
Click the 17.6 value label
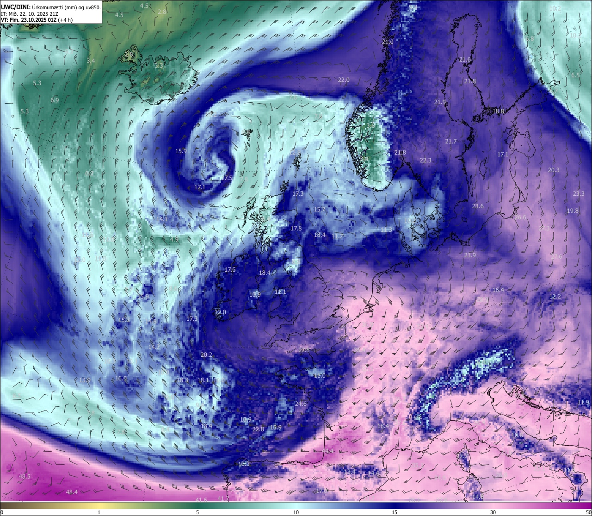(230, 269)
